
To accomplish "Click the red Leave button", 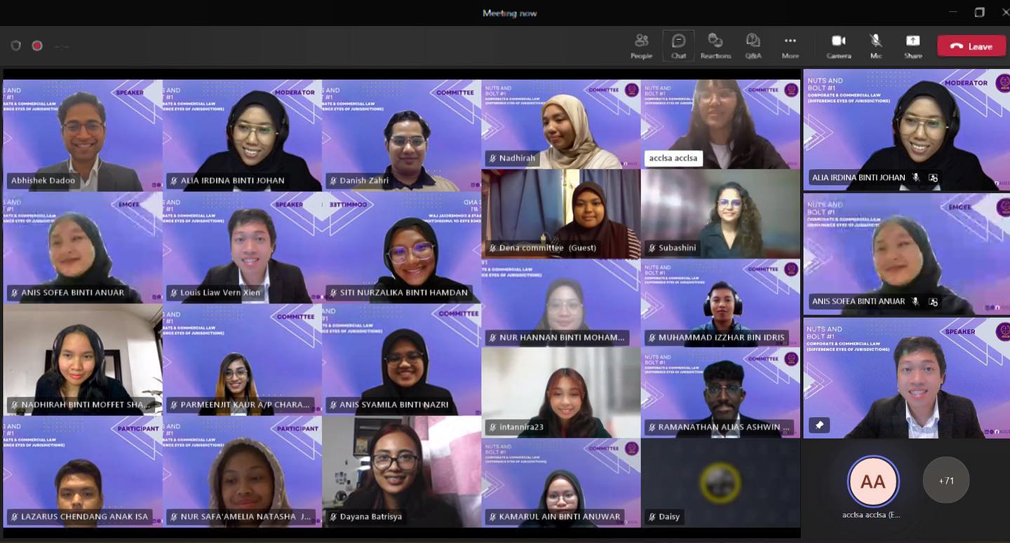I will tap(971, 46).
